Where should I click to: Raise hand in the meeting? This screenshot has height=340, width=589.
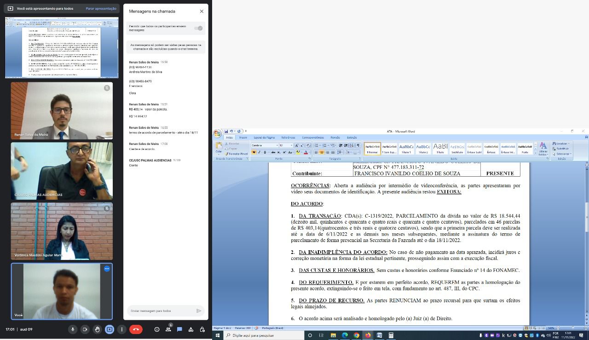(x=97, y=329)
